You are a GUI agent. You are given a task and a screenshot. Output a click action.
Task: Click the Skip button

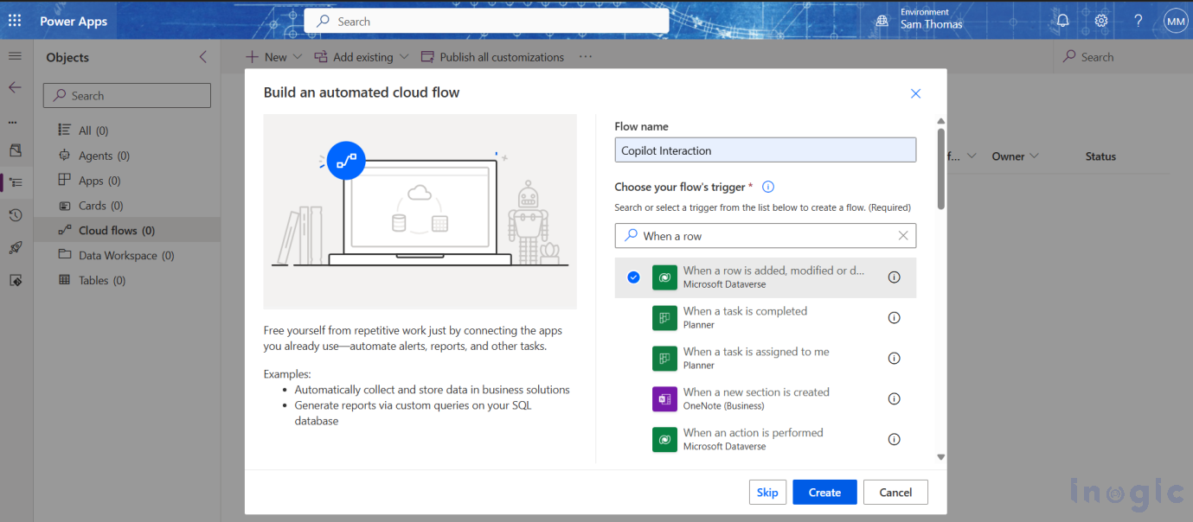[x=767, y=492]
